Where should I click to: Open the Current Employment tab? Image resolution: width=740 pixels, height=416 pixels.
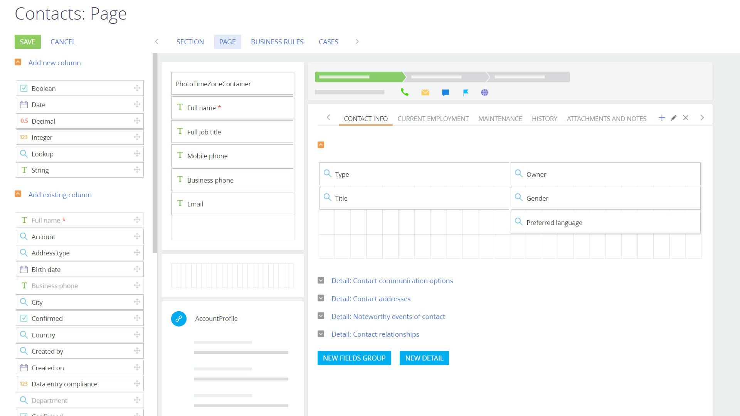tap(433, 119)
